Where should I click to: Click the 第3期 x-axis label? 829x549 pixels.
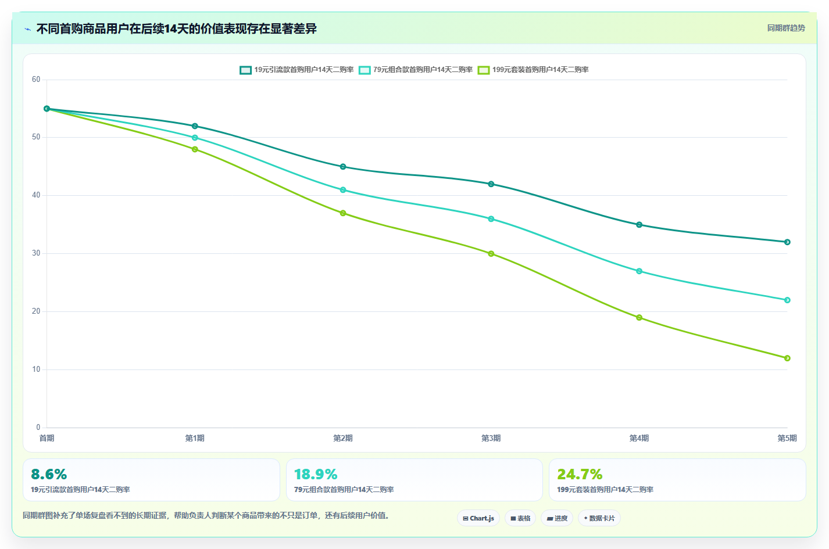point(491,438)
